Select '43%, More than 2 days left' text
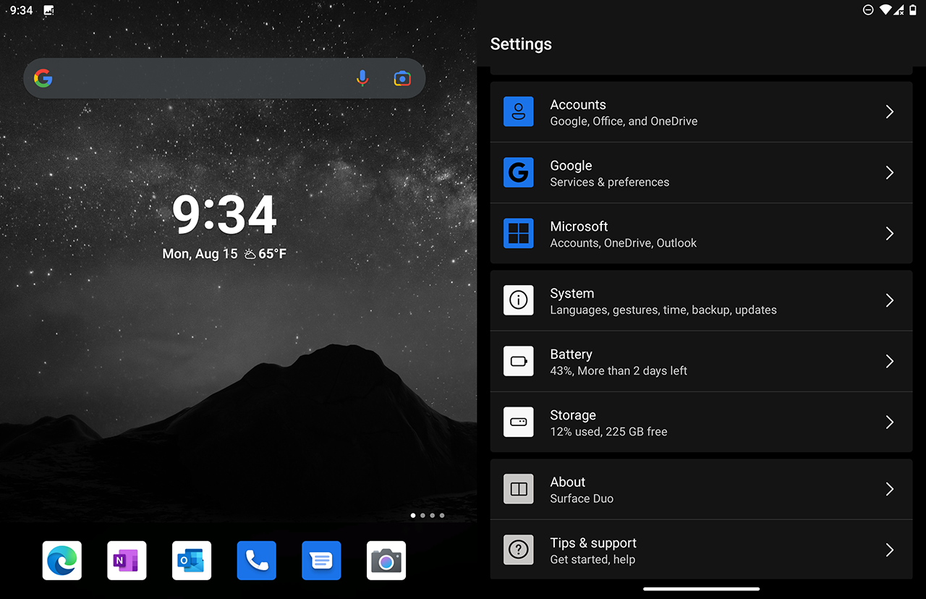 pyautogui.click(x=619, y=371)
